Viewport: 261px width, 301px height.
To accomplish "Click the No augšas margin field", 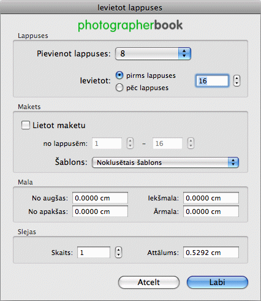I will coord(100,198).
